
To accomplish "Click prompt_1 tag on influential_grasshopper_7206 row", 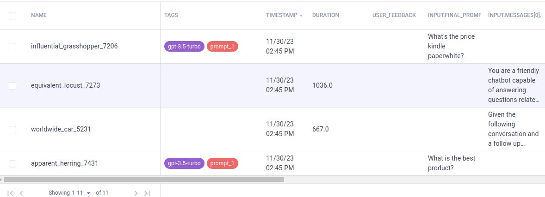I will point(223,46).
